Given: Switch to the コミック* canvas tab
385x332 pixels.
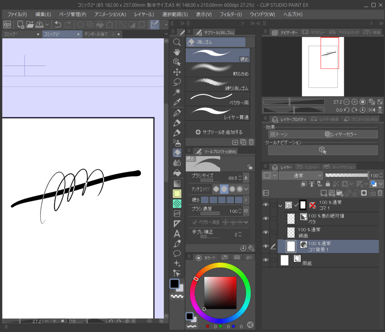Looking at the screenshot, I should (22, 34).
